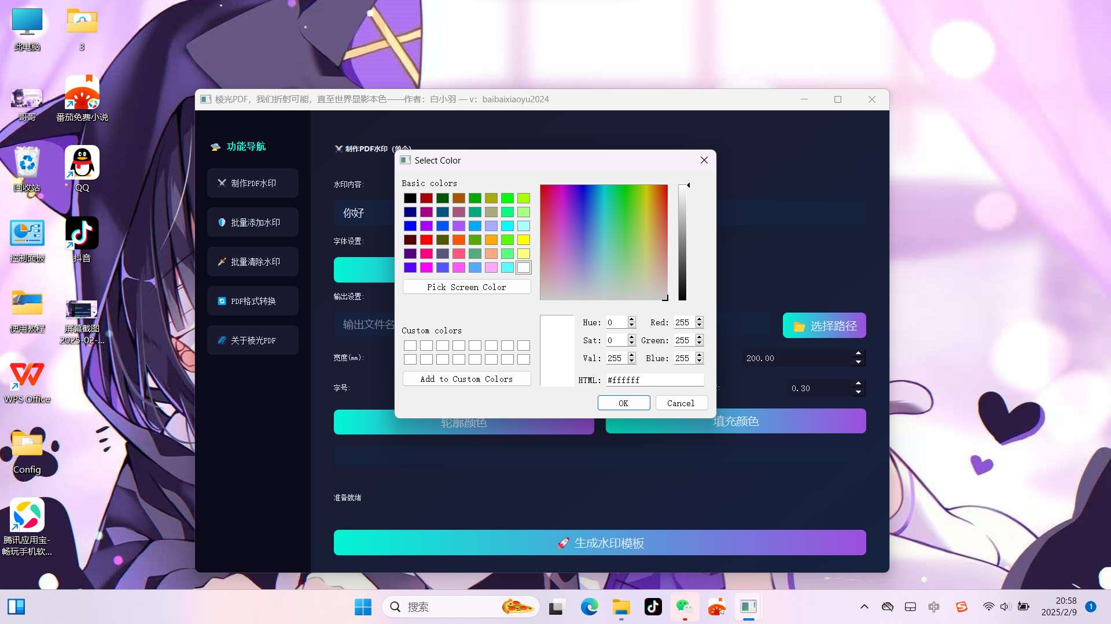Open File Explorer from the taskbar
Viewport: 1111px width, 624px height.
621,607
